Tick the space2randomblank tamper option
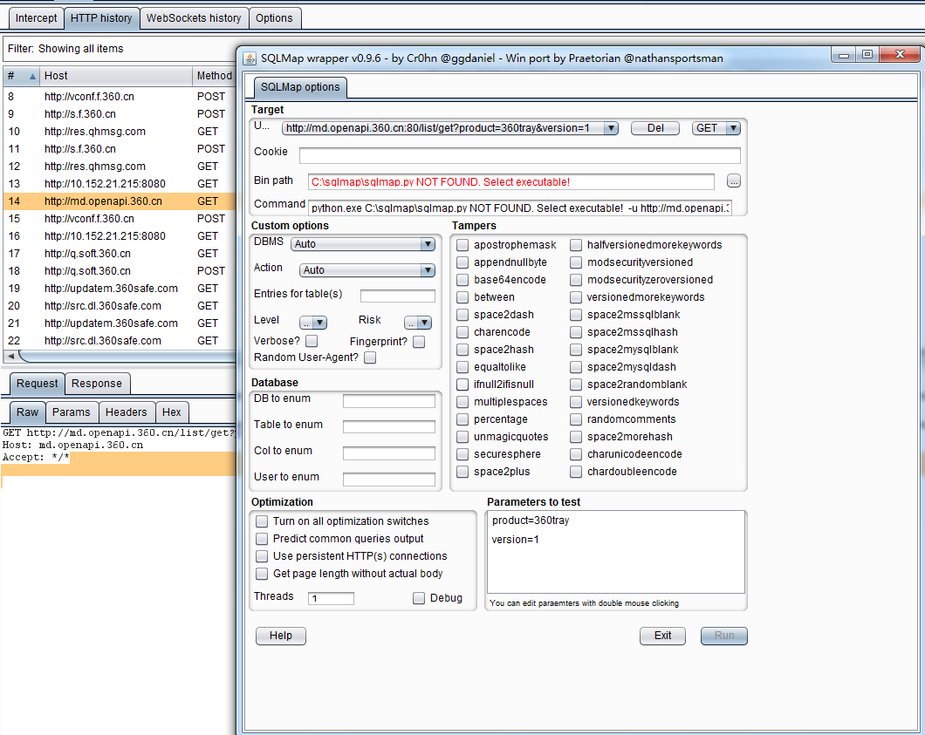The image size is (925, 735). (576, 385)
